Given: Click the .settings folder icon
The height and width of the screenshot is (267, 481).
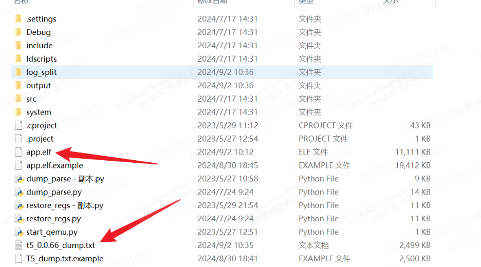Looking at the screenshot, I should pos(19,19).
